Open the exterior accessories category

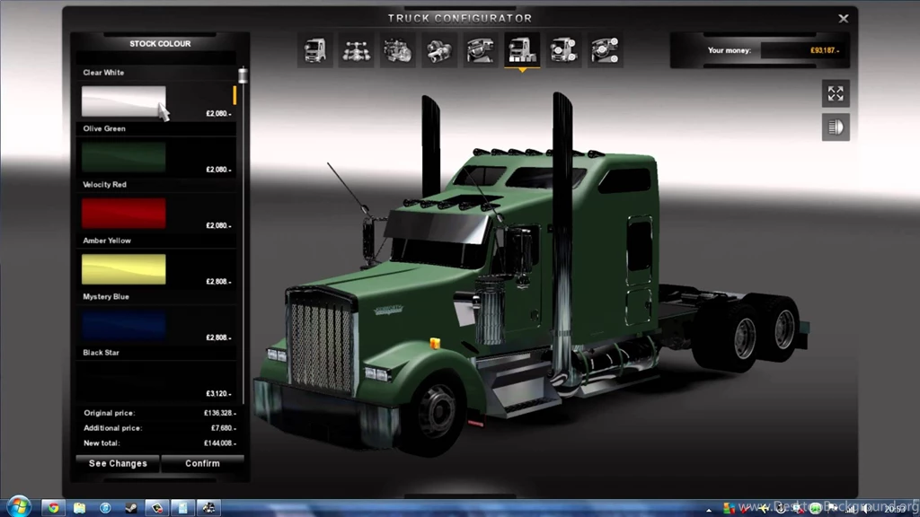563,50
